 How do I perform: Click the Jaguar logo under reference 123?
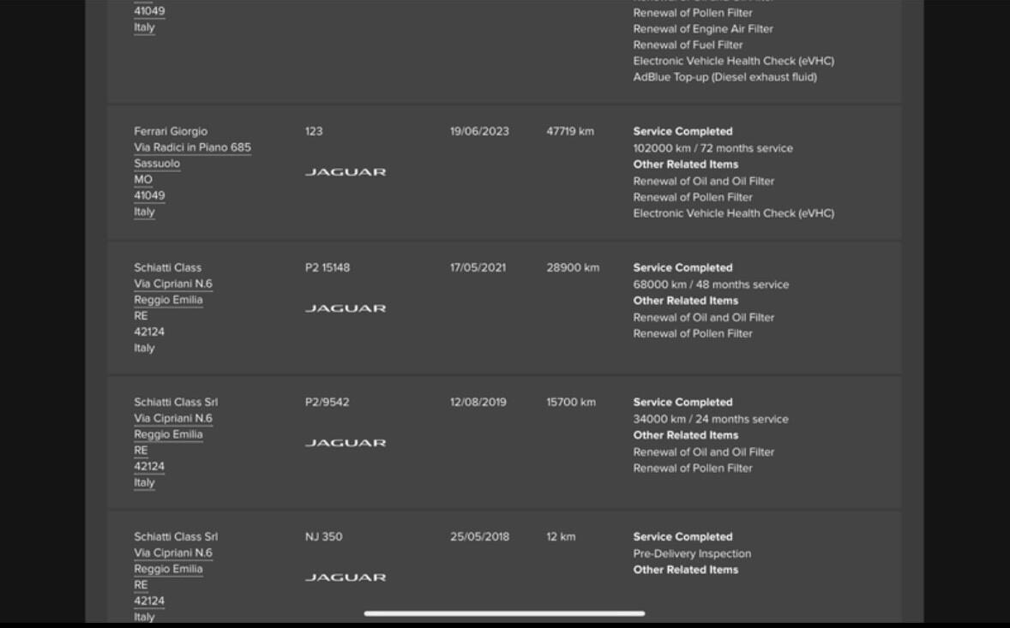pyautogui.click(x=346, y=172)
